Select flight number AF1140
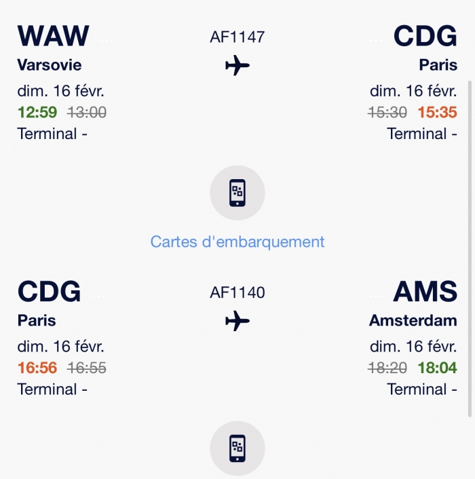 tap(237, 293)
